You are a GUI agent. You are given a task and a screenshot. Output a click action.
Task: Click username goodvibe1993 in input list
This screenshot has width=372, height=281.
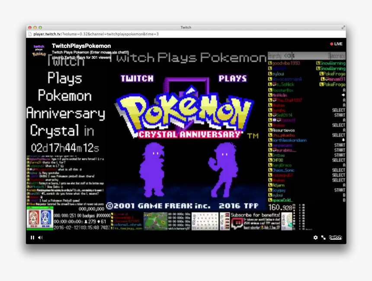click(x=286, y=63)
